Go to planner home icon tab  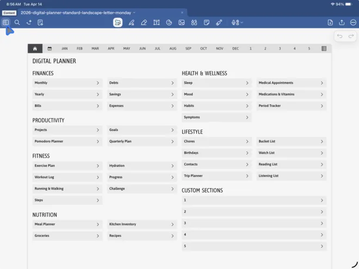click(35, 48)
